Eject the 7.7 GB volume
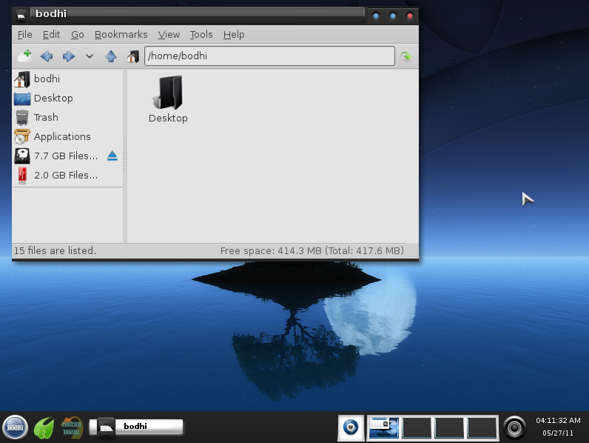The image size is (589, 443). (112, 156)
